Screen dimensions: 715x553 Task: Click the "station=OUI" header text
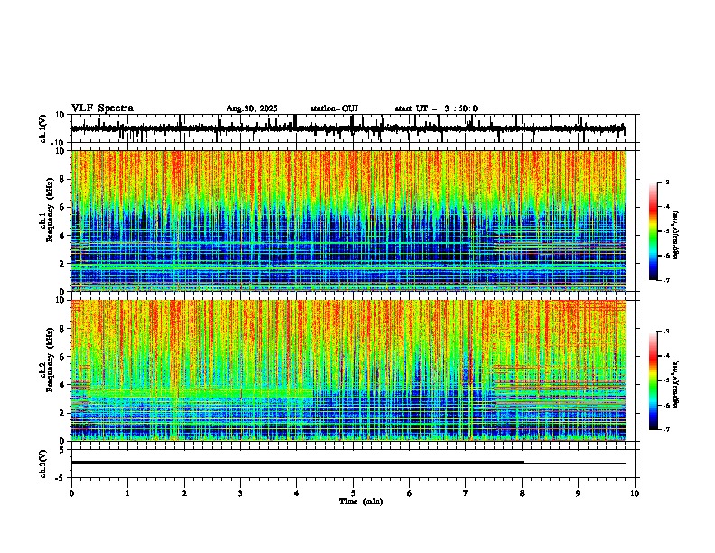coord(334,108)
